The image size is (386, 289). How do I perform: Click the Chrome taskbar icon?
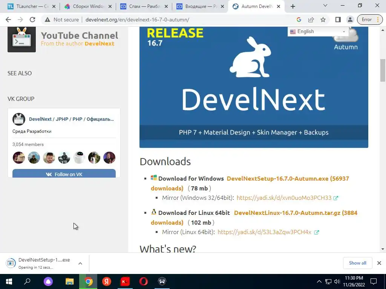point(88,281)
